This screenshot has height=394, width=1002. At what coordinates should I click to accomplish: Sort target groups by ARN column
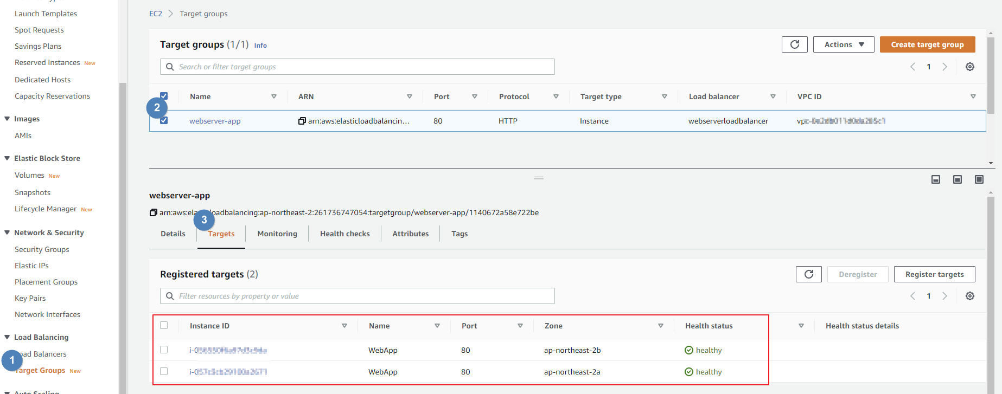[410, 96]
